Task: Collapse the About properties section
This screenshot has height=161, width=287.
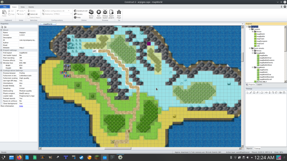Action: pos(1,30)
